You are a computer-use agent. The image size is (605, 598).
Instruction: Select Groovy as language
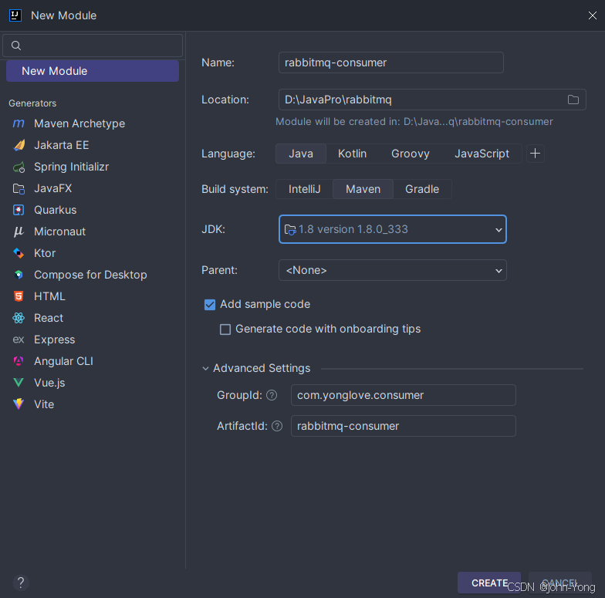click(x=411, y=154)
